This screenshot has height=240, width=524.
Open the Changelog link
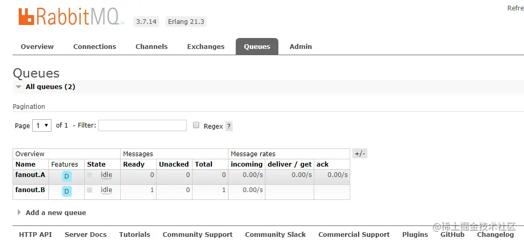coord(495,235)
